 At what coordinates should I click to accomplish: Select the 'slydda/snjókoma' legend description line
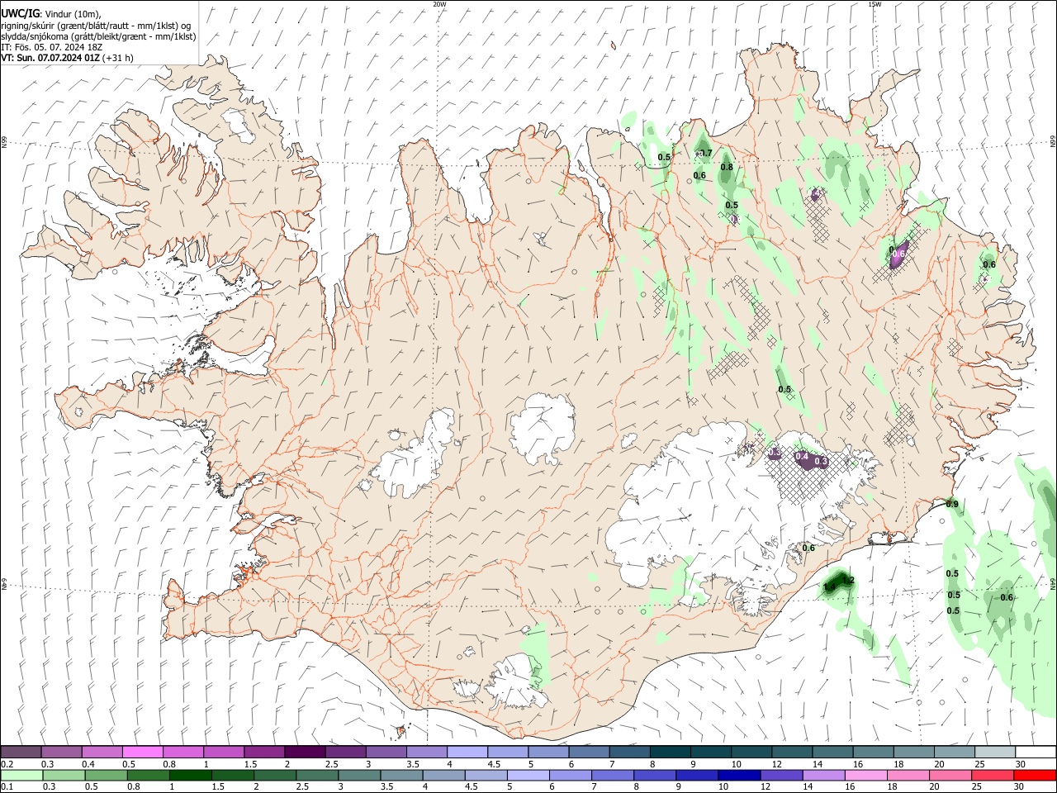(x=98, y=36)
